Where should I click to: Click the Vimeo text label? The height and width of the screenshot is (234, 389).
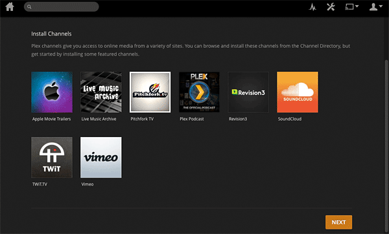click(88, 184)
